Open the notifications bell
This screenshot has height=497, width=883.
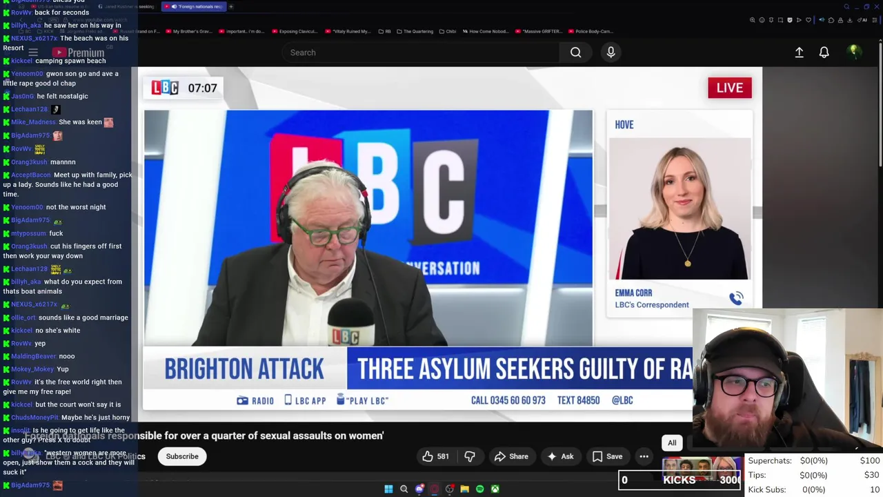pos(824,52)
